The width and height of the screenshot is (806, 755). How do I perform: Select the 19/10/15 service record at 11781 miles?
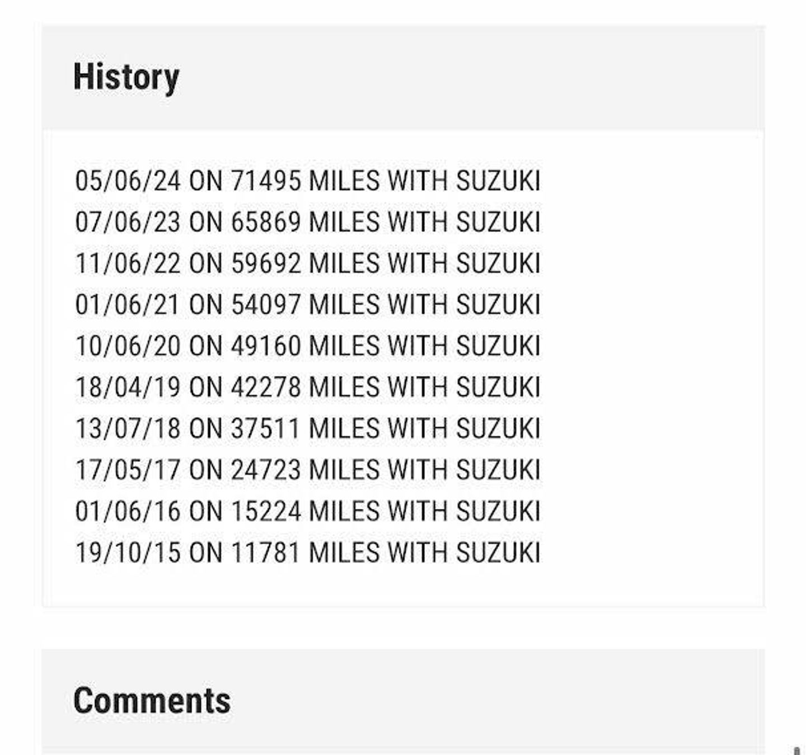tap(308, 553)
